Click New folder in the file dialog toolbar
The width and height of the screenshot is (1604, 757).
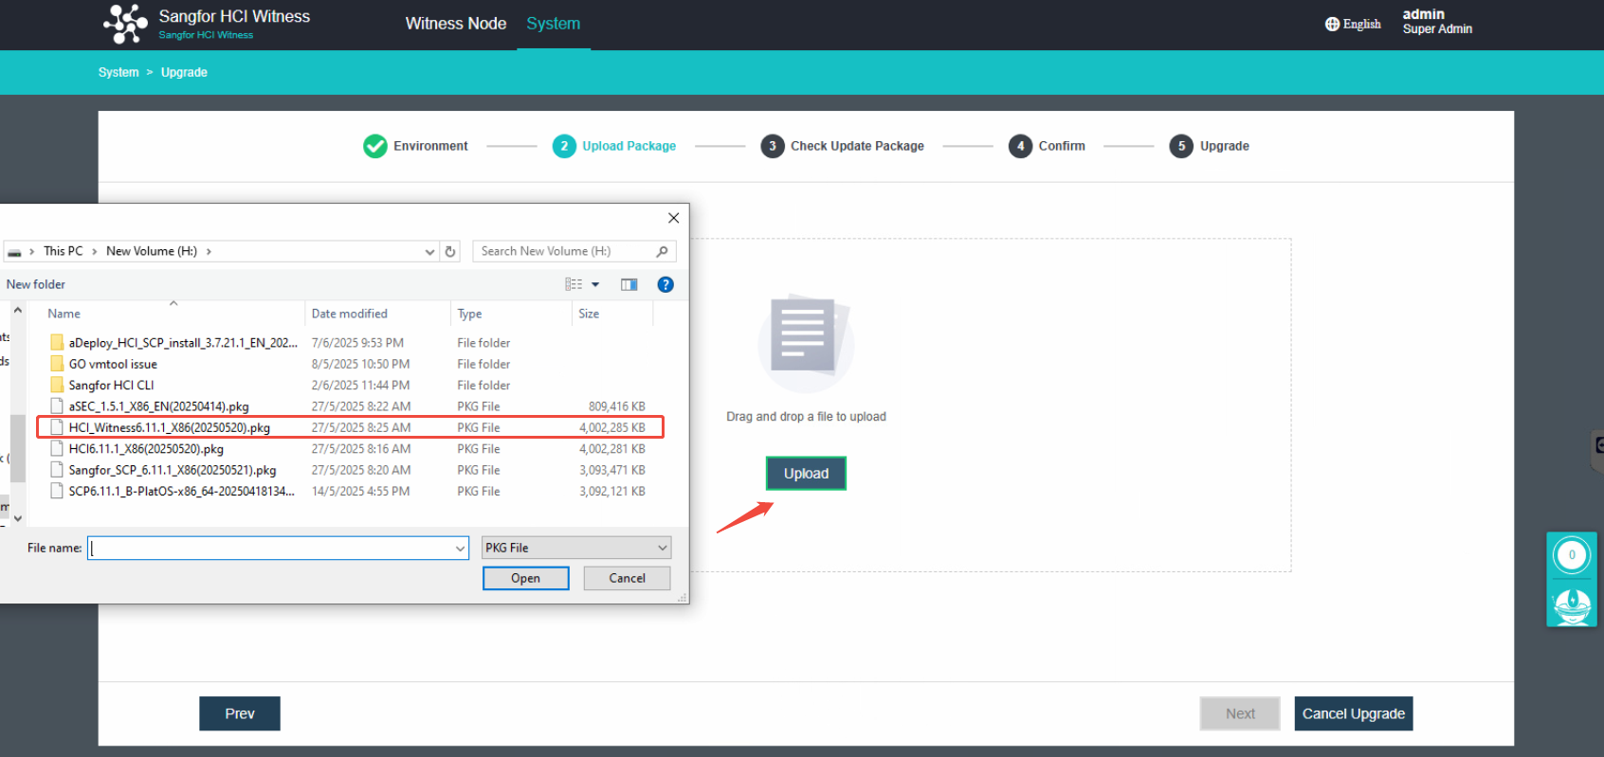pos(36,284)
